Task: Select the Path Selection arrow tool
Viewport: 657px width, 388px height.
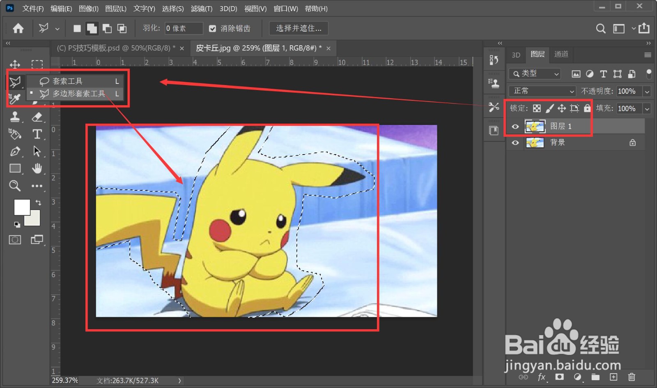Action: (37, 151)
